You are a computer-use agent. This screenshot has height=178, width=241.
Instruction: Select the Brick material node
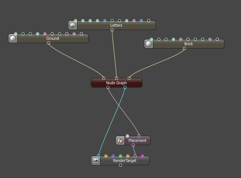[x=184, y=44]
